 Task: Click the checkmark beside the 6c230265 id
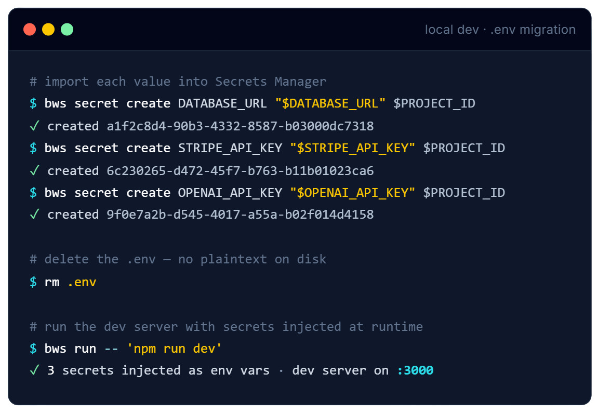[x=34, y=170]
